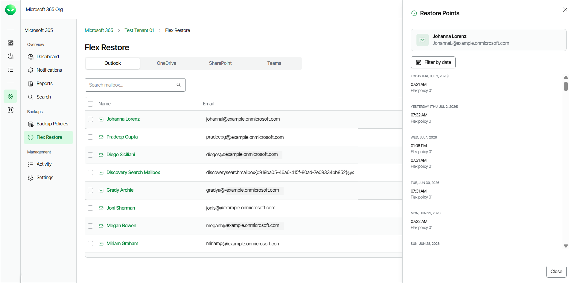This screenshot has width=575, height=283.
Task: Click the Search magnifier icon in sidebar
Action: pos(31,97)
